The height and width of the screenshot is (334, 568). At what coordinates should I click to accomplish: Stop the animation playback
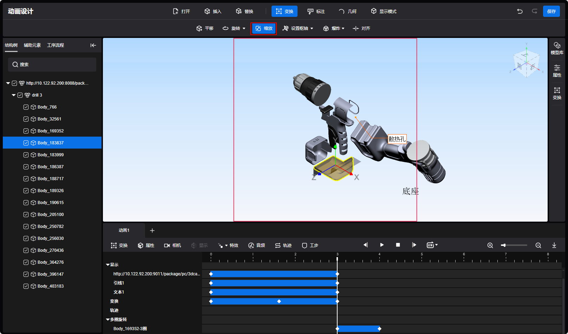click(x=398, y=245)
